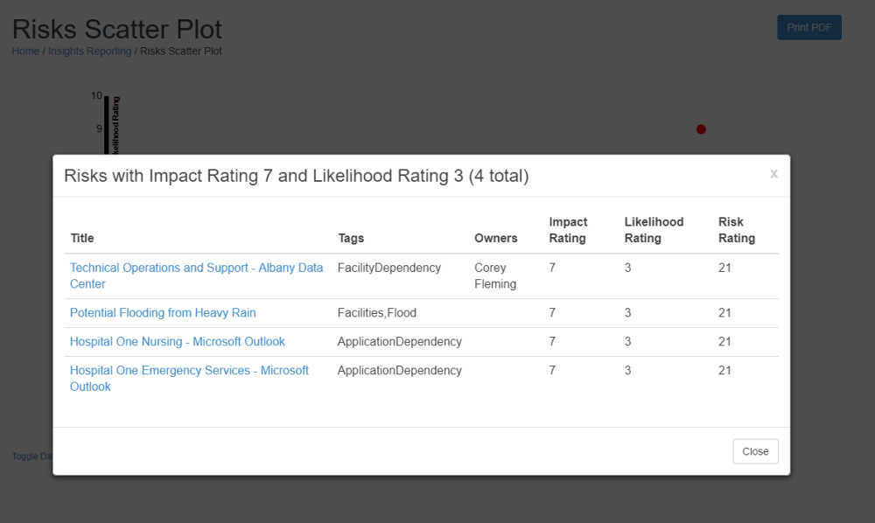Image resolution: width=875 pixels, height=523 pixels.
Task: Select owner Corey Fleming in the table
Action: [493, 275]
